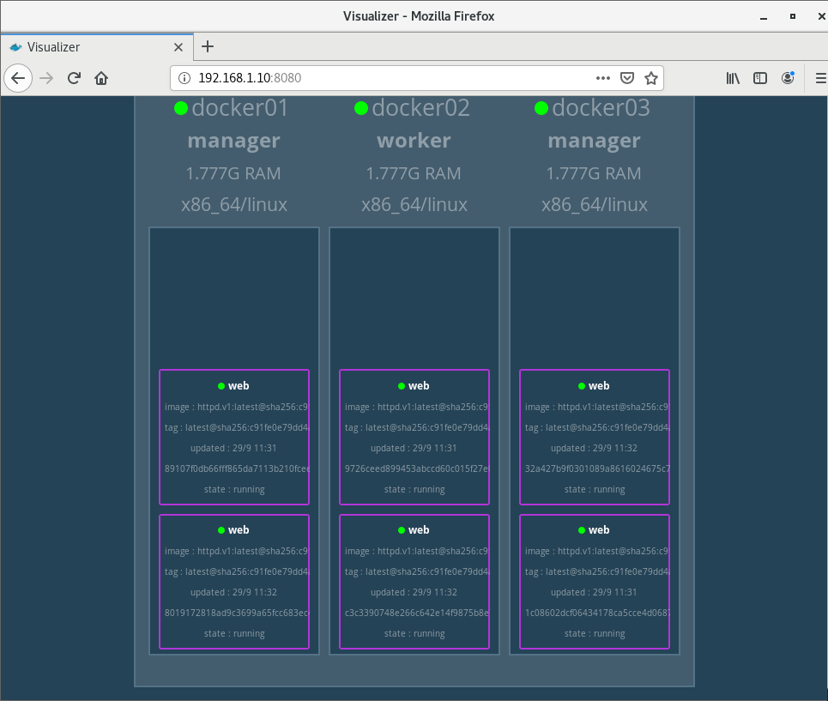Click docker01 node green status dot
Image resolution: width=828 pixels, height=701 pixels.
[181, 108]
